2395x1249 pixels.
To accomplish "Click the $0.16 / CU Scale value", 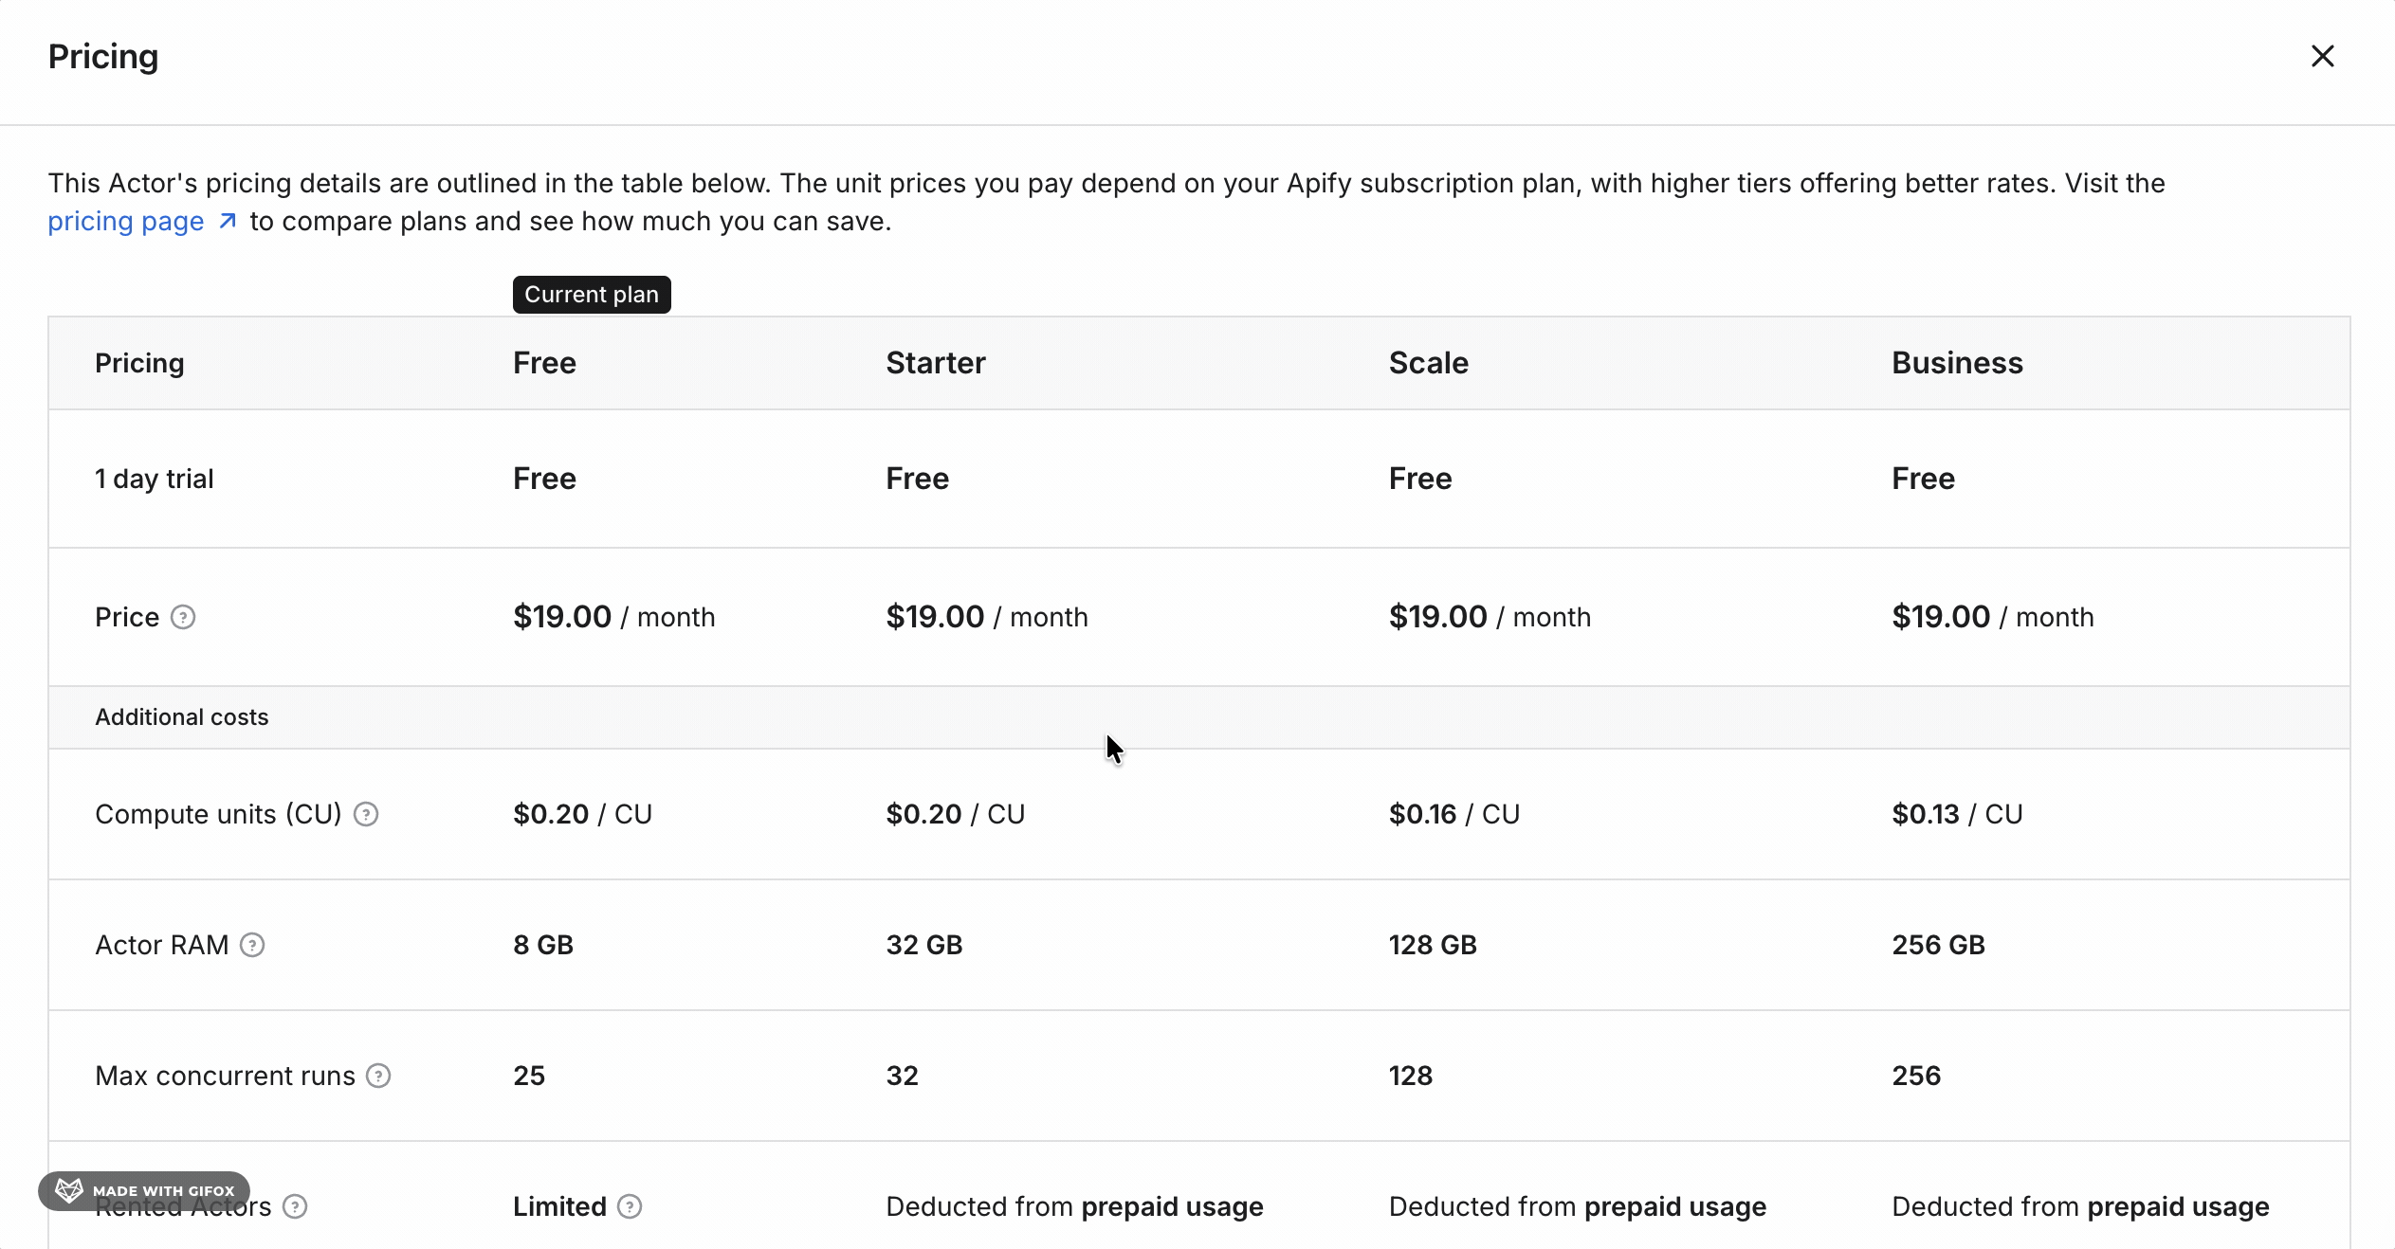I will 1454,814.
